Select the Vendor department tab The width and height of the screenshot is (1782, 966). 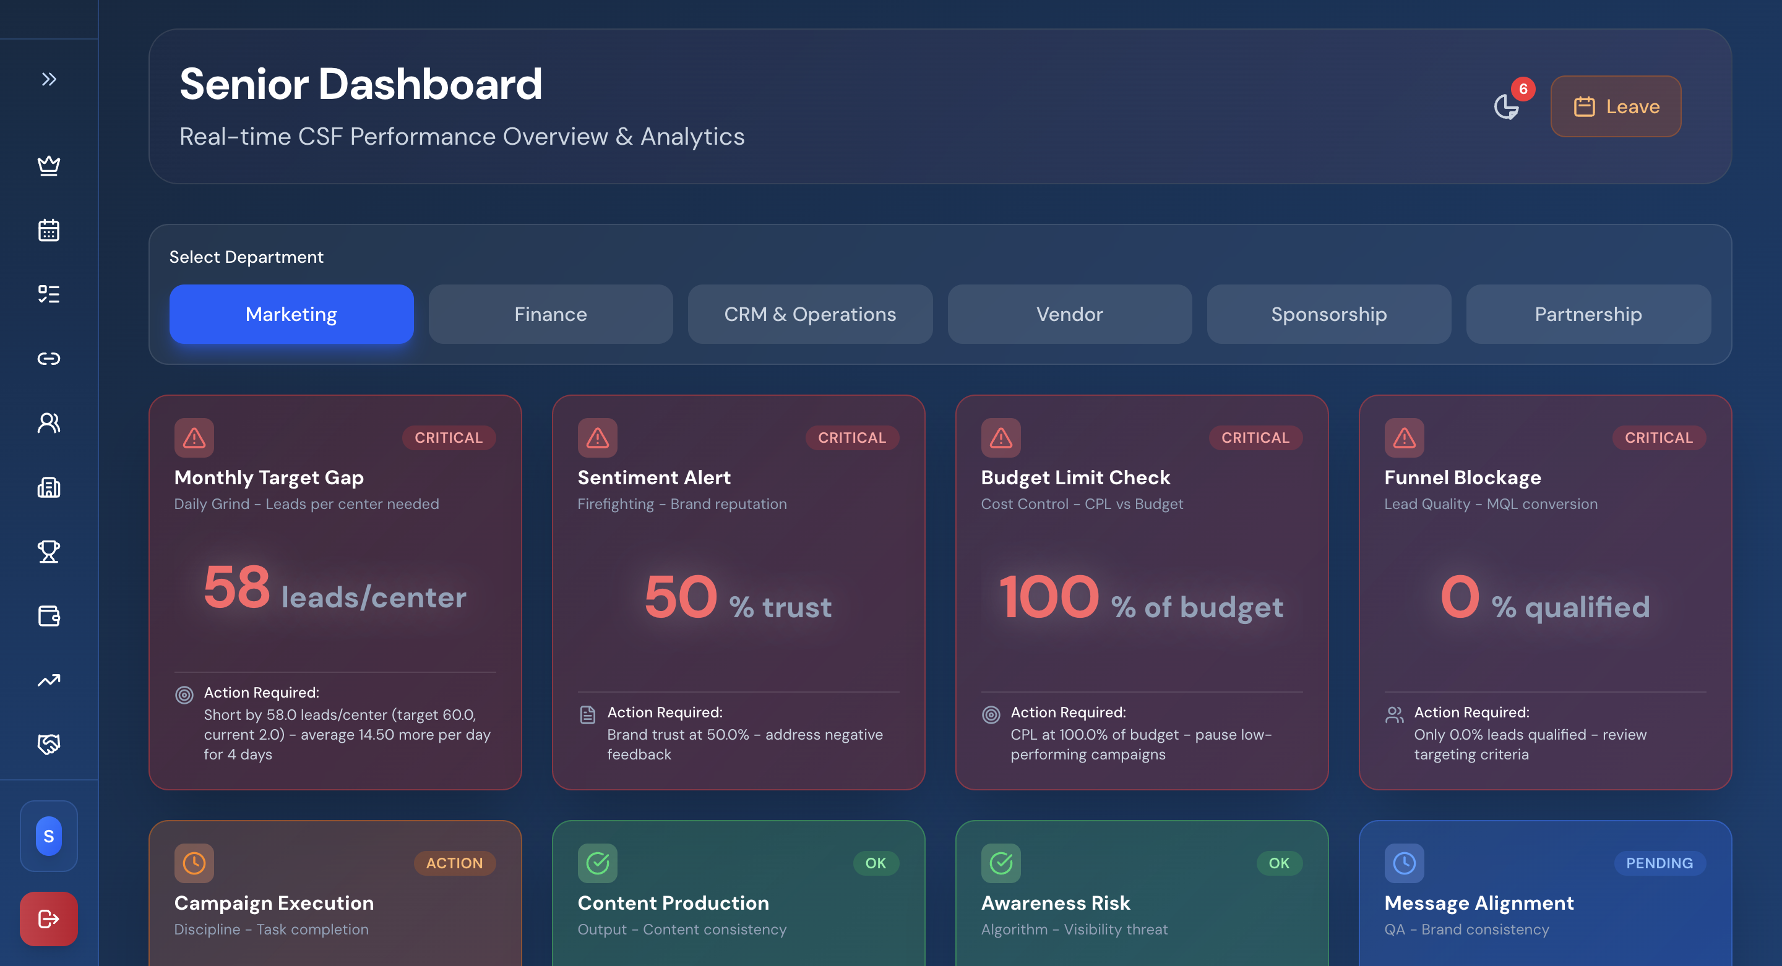(1069, 314)
